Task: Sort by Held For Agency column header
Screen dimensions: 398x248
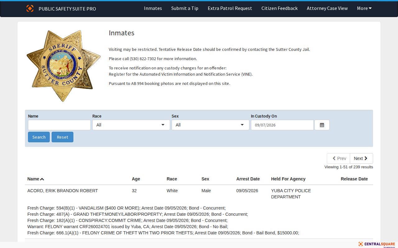Action: click(x=288, y=179)
